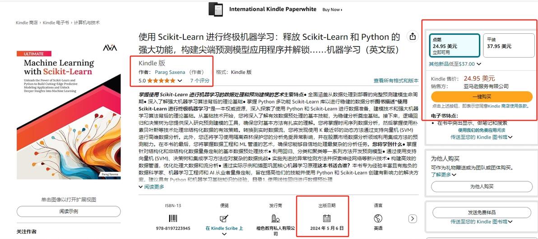Expand 阅读更多 description
Screen dimensions: 538x239
coord(151,187)
